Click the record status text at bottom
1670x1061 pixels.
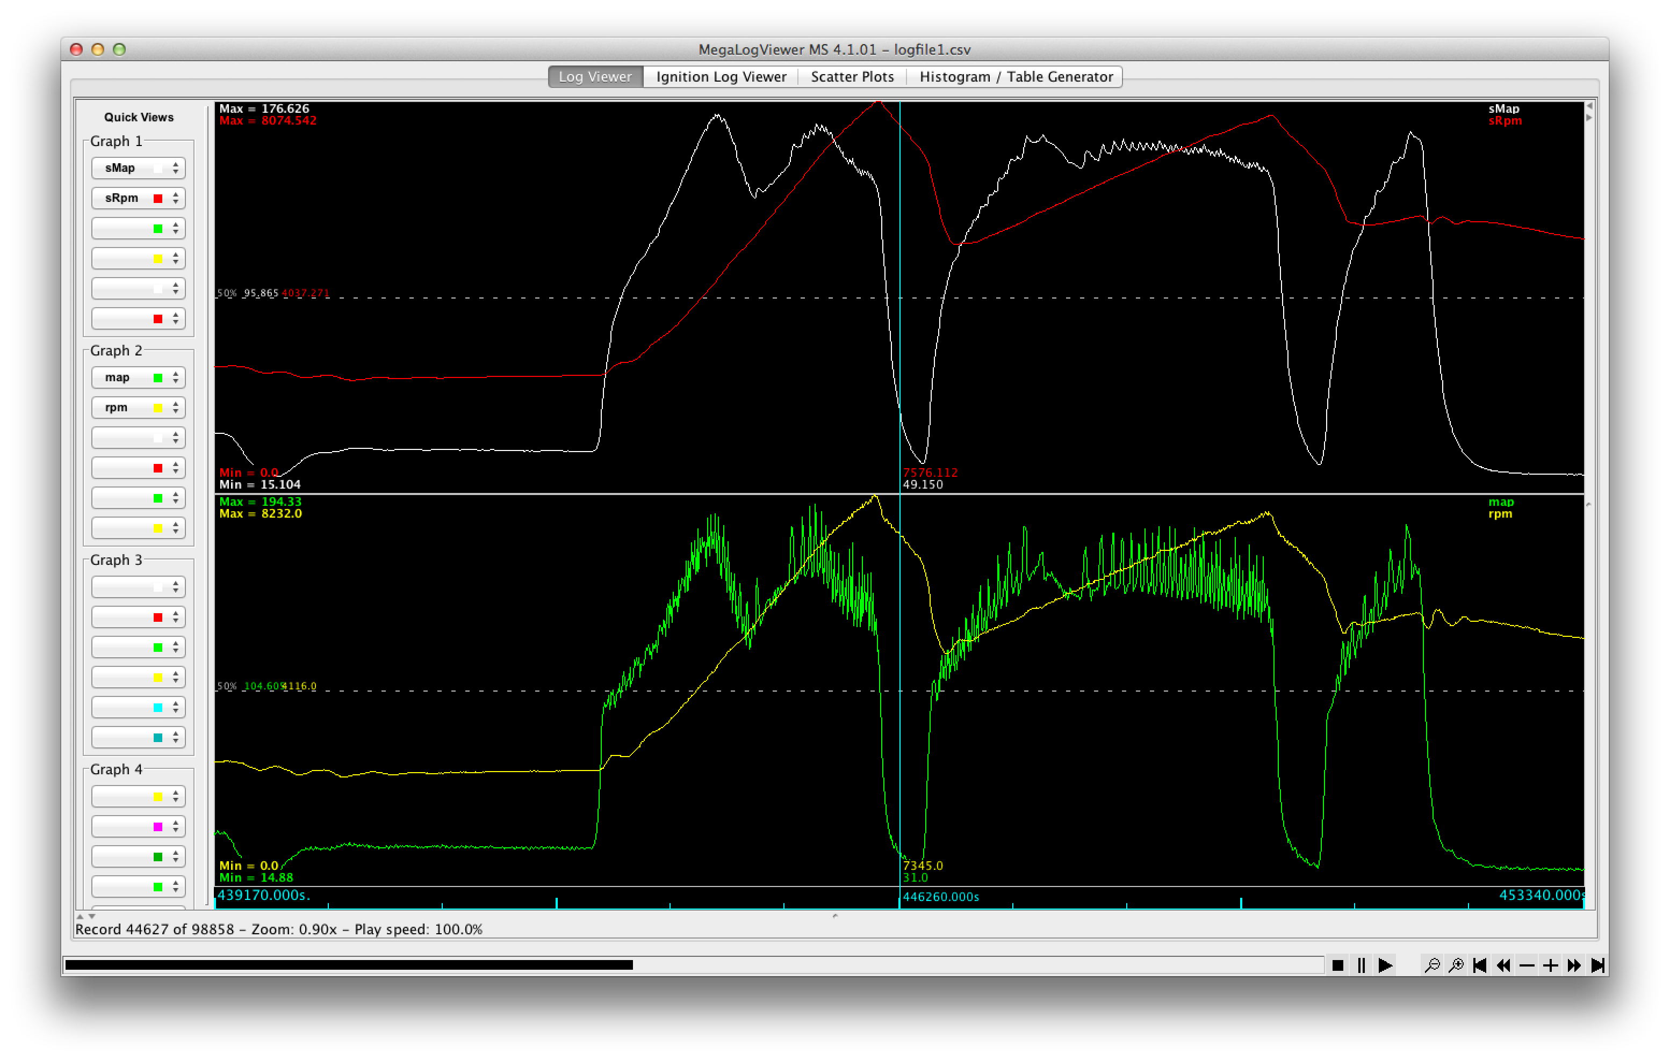pos(279,930)
